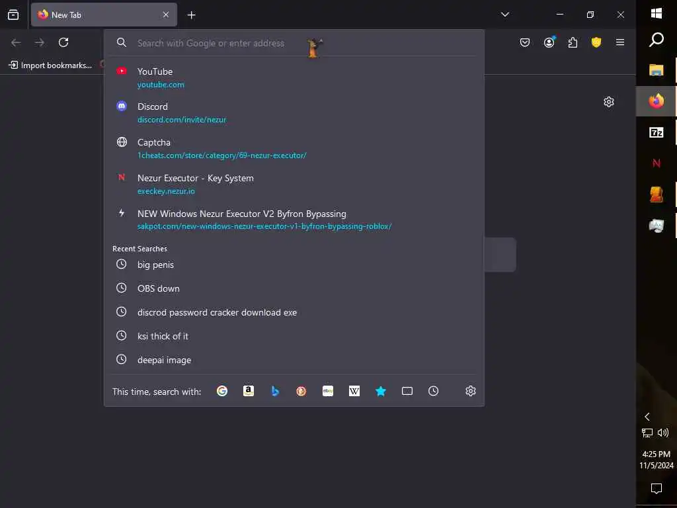The width and height of the screenshot is (677, 508).
Task: Show hidden system tray icons chevron
Action: coord(647,417)
